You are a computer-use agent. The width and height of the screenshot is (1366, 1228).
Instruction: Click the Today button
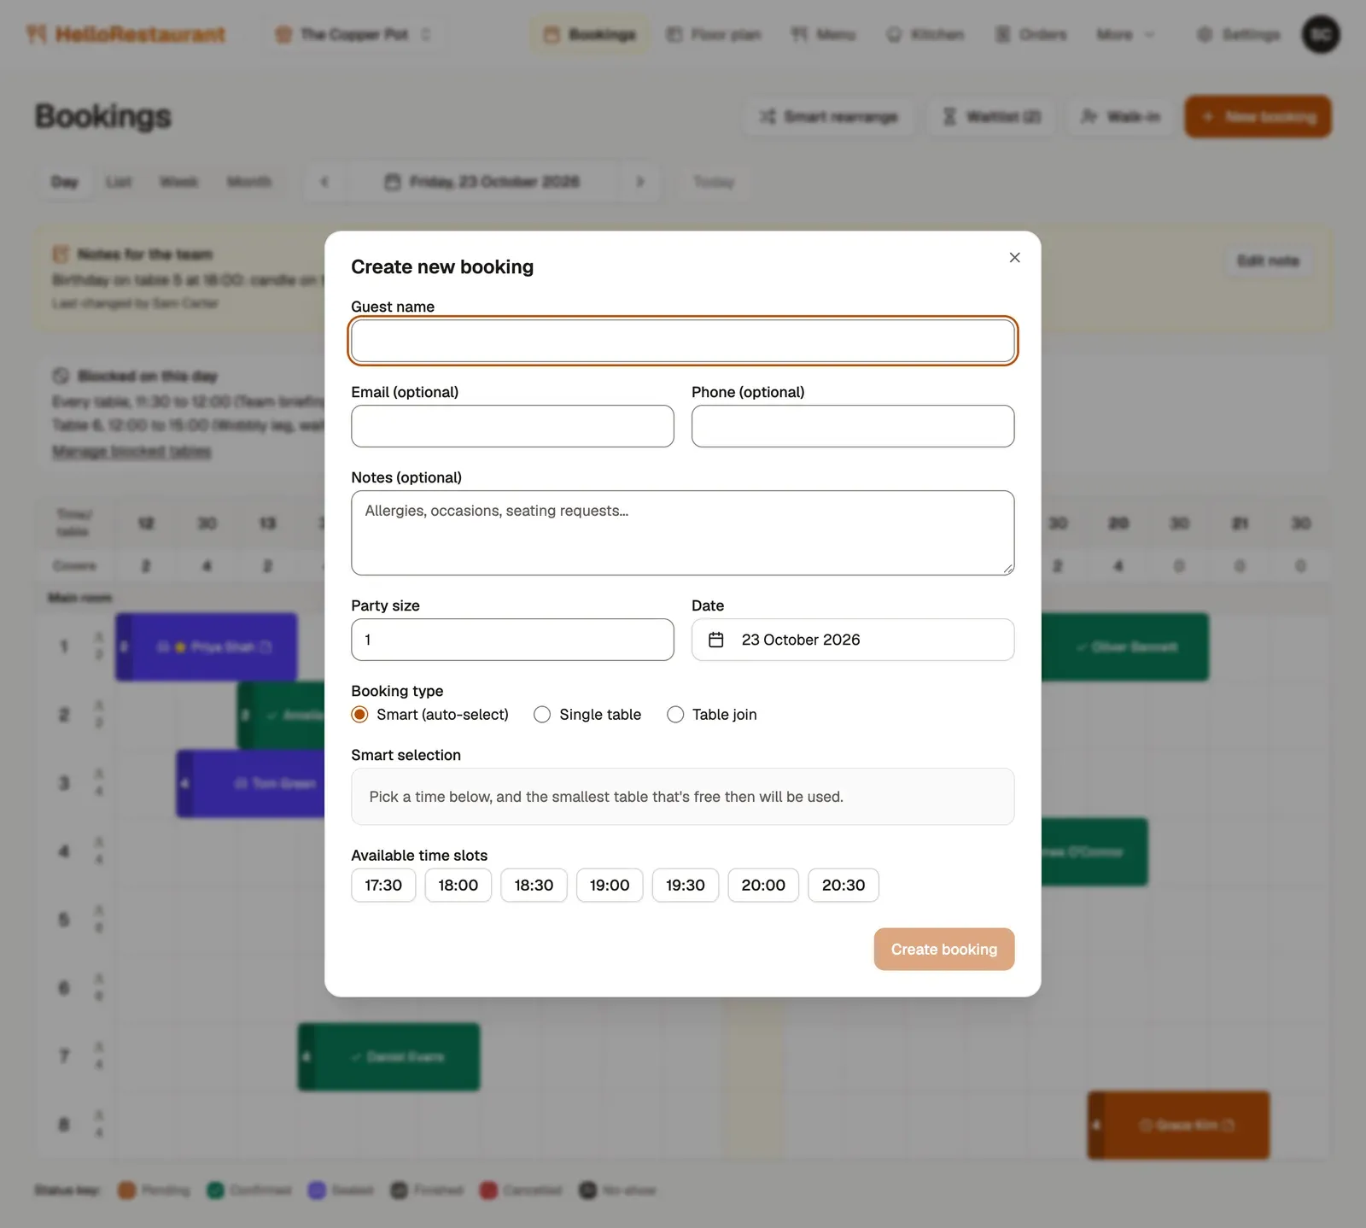point(714,181)
